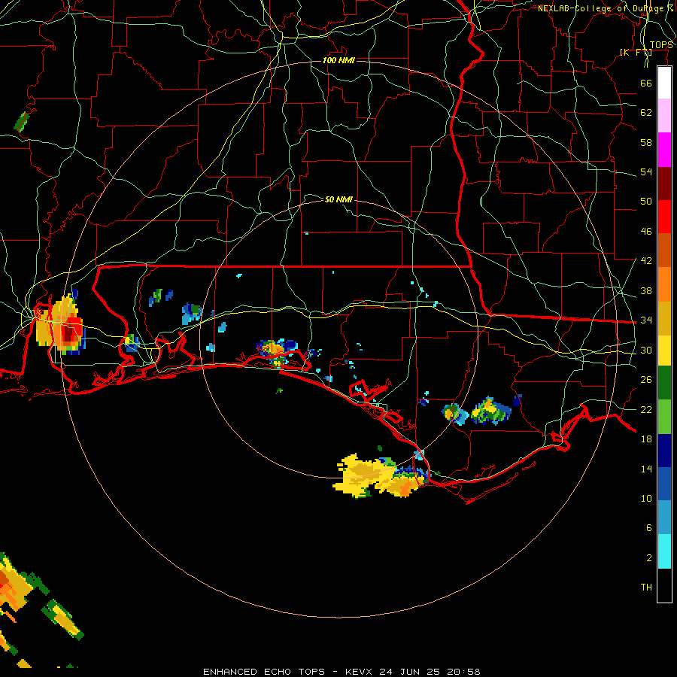Click the white swatch on the tops scale
This screenshot has height=677, width=677.
tap(664, 83)
